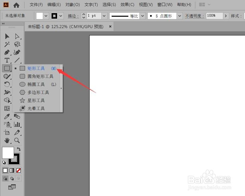Open 5 点圆形 brush definition dropdown
The image size is (245, 196).
(180, 16)
